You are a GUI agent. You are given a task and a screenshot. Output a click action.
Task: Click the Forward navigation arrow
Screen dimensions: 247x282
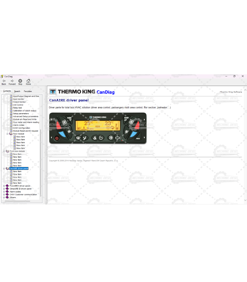click(12, 81)
